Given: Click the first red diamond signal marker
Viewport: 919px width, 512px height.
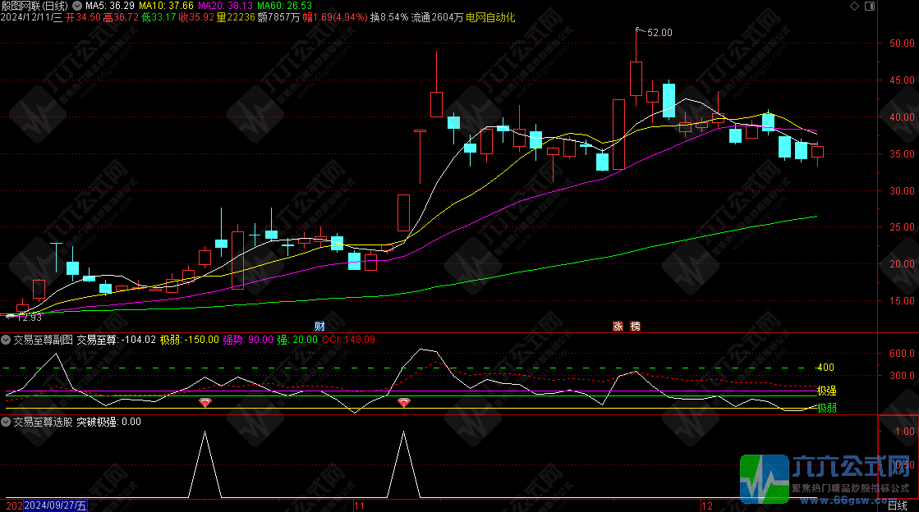Looking at the screenshot, I should click(204, 402).
